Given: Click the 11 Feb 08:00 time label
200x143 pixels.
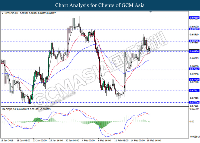Looking at the screenshot, I should [121, 140].
